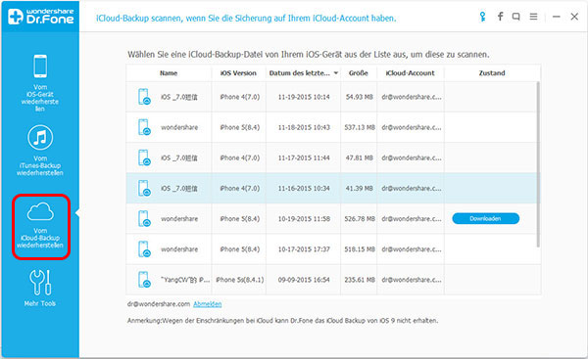Click the dr@wondershare.com account text below list
This screenshot has width=588, height=359.
159,304
